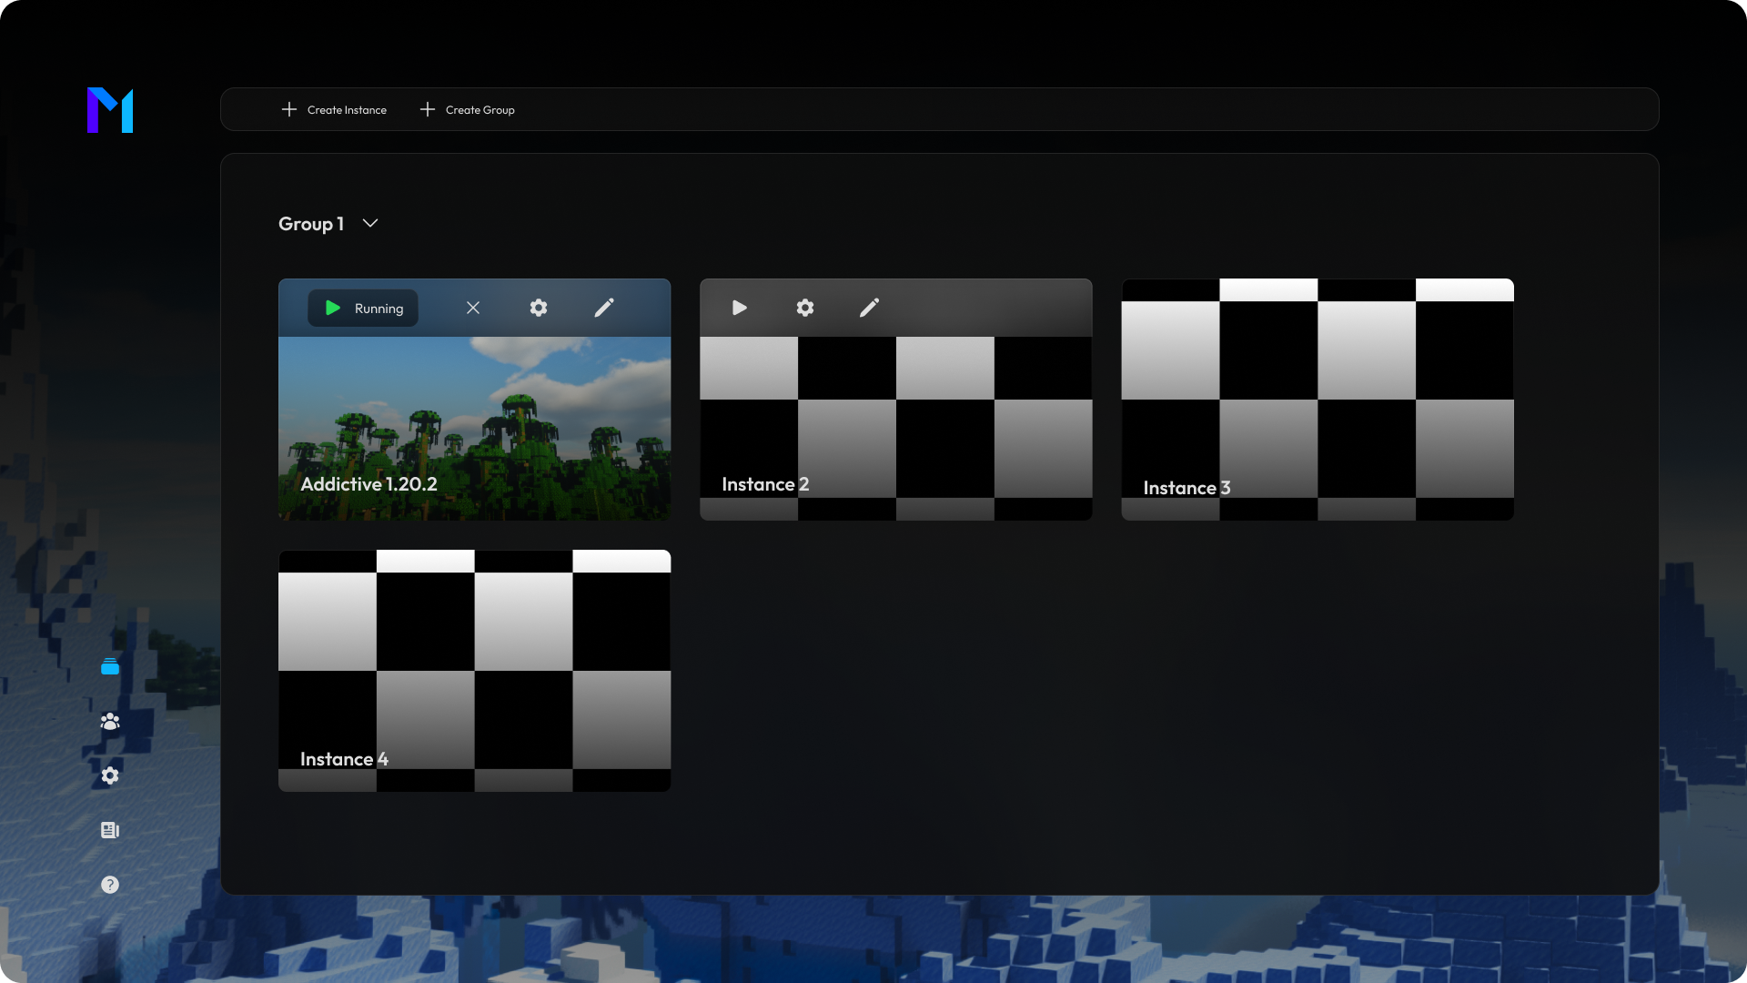Image resolution: width=1747 pixels, height=983 pixels.
Task: Click the plus icon beside Create Group
Action: point(428,109)
